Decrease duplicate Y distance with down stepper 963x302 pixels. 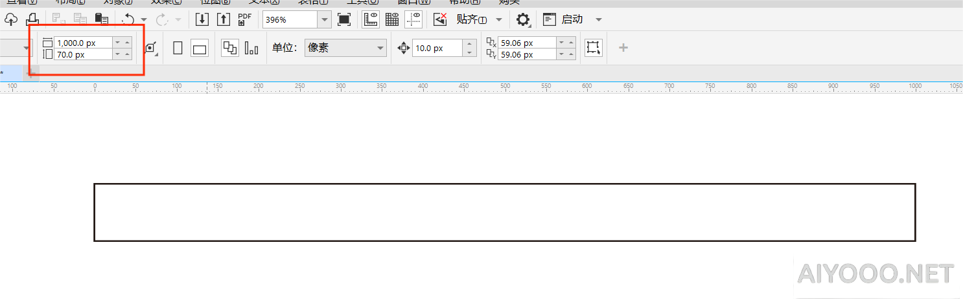tap(561, 55)
